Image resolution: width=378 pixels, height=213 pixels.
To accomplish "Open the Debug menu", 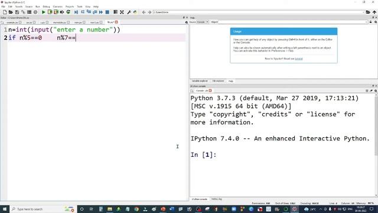I will click(46, 7).
